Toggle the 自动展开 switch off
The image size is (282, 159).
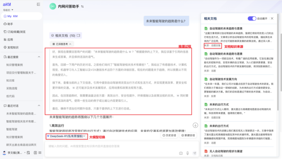(x=252, y=18)
